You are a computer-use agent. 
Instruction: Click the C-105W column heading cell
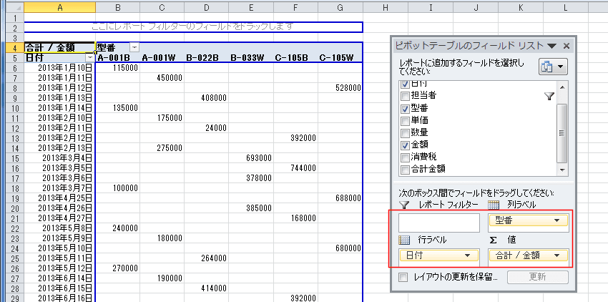coord(340,57)
